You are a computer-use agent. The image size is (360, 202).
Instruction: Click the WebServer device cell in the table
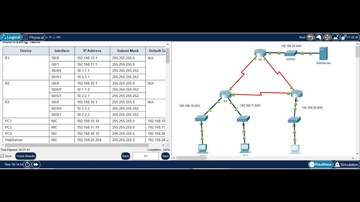26,140
